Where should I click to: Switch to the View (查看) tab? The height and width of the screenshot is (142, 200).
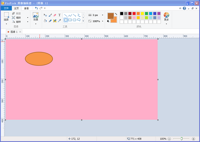coord(26,8)
